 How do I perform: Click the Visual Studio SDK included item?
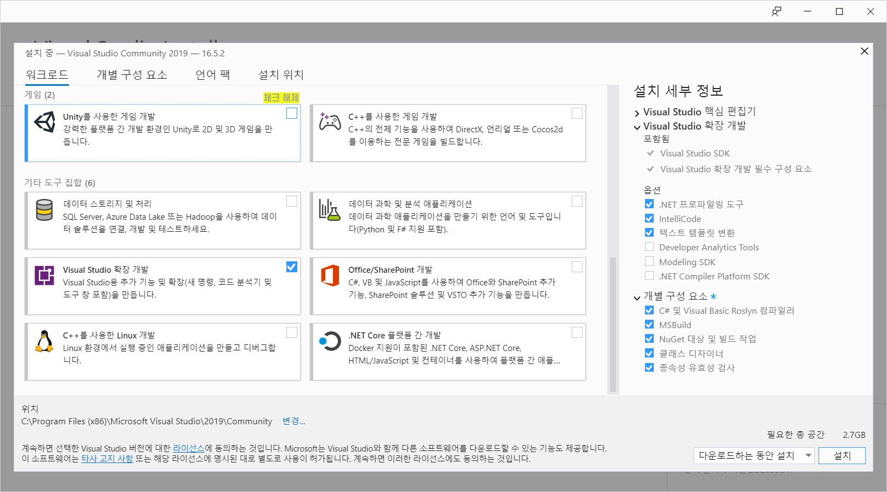695,154
